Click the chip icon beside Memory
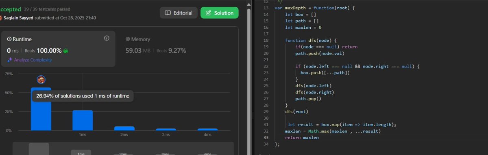Screen dimensions: 488x155 pyautogui.click(x=128, y=39)
